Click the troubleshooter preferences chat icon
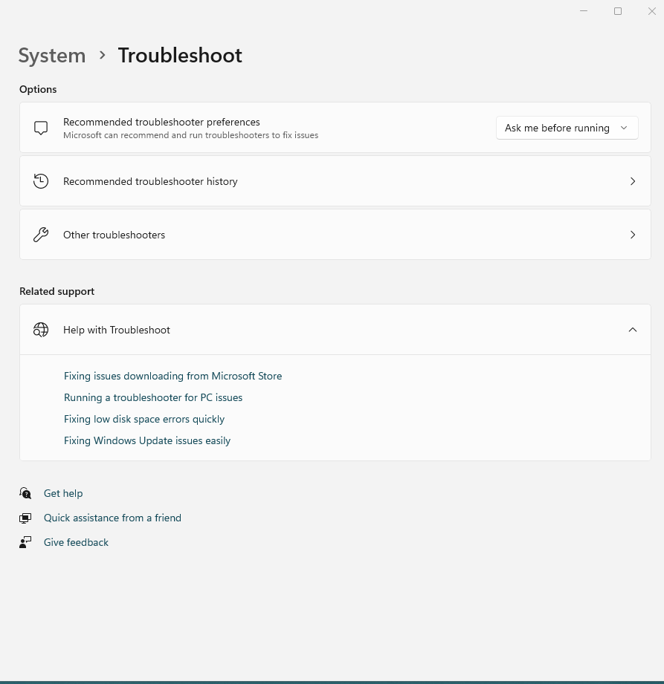Viewport: 664px width, 684px height. [41, 128]
